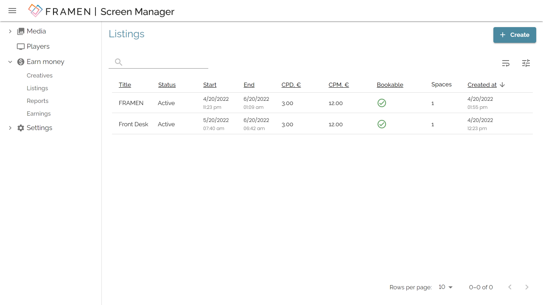Image resolution: width=543 pixels, height=305 pixels.
Task: Sort by the Title column
Action: tap(125, 85)
